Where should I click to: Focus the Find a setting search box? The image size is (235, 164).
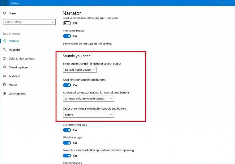click(29, 22)
